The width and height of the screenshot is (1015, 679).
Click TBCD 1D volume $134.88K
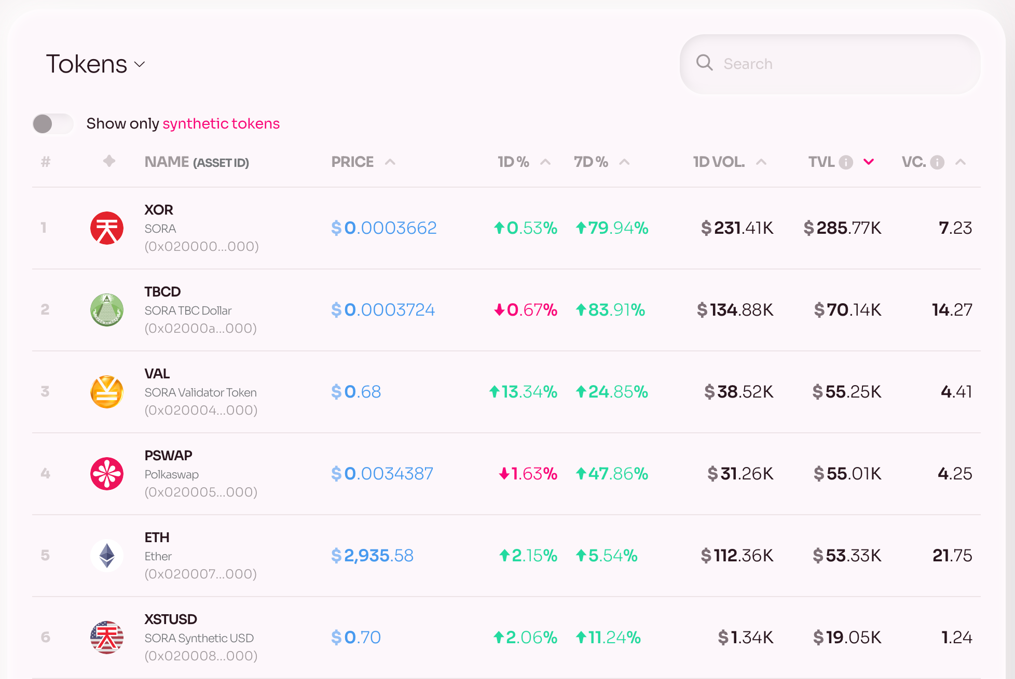tap(735, 310)
